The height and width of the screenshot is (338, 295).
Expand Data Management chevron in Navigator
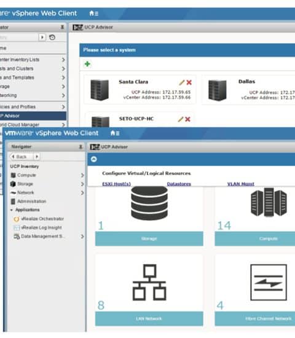(x=82, y=237)
